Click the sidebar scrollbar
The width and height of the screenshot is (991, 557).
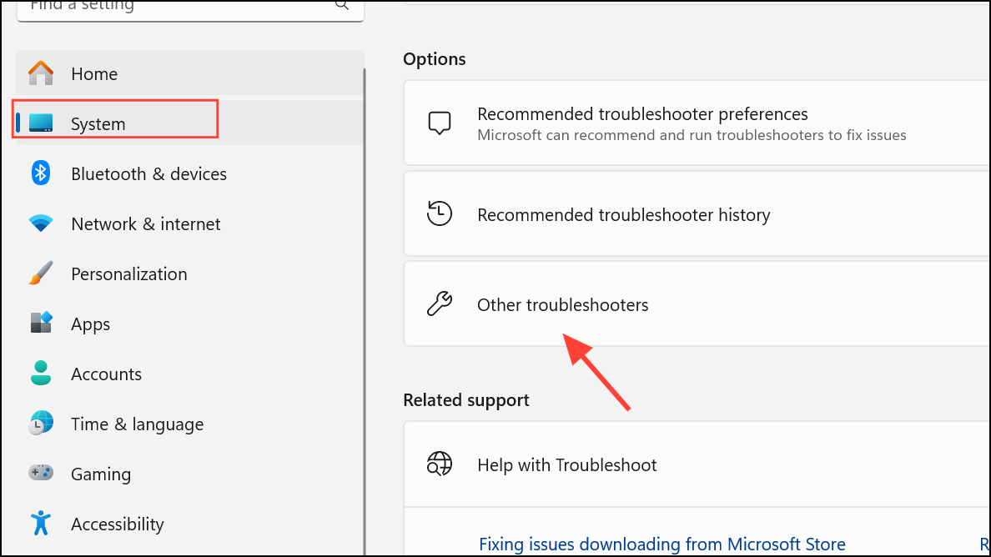click(365, 250)
